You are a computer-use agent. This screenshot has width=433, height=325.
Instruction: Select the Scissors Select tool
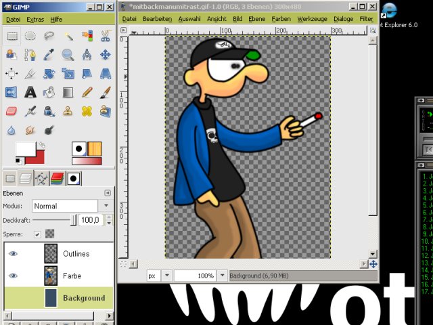106,36
